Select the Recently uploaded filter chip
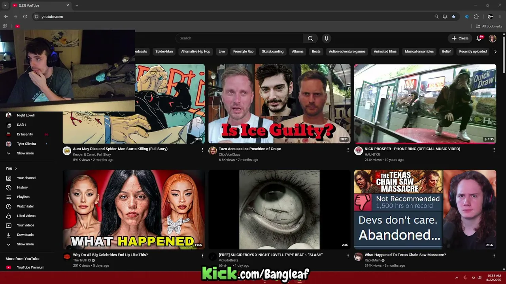The width and height of the screenshot is (506, 284). click(x=473, y=52)
